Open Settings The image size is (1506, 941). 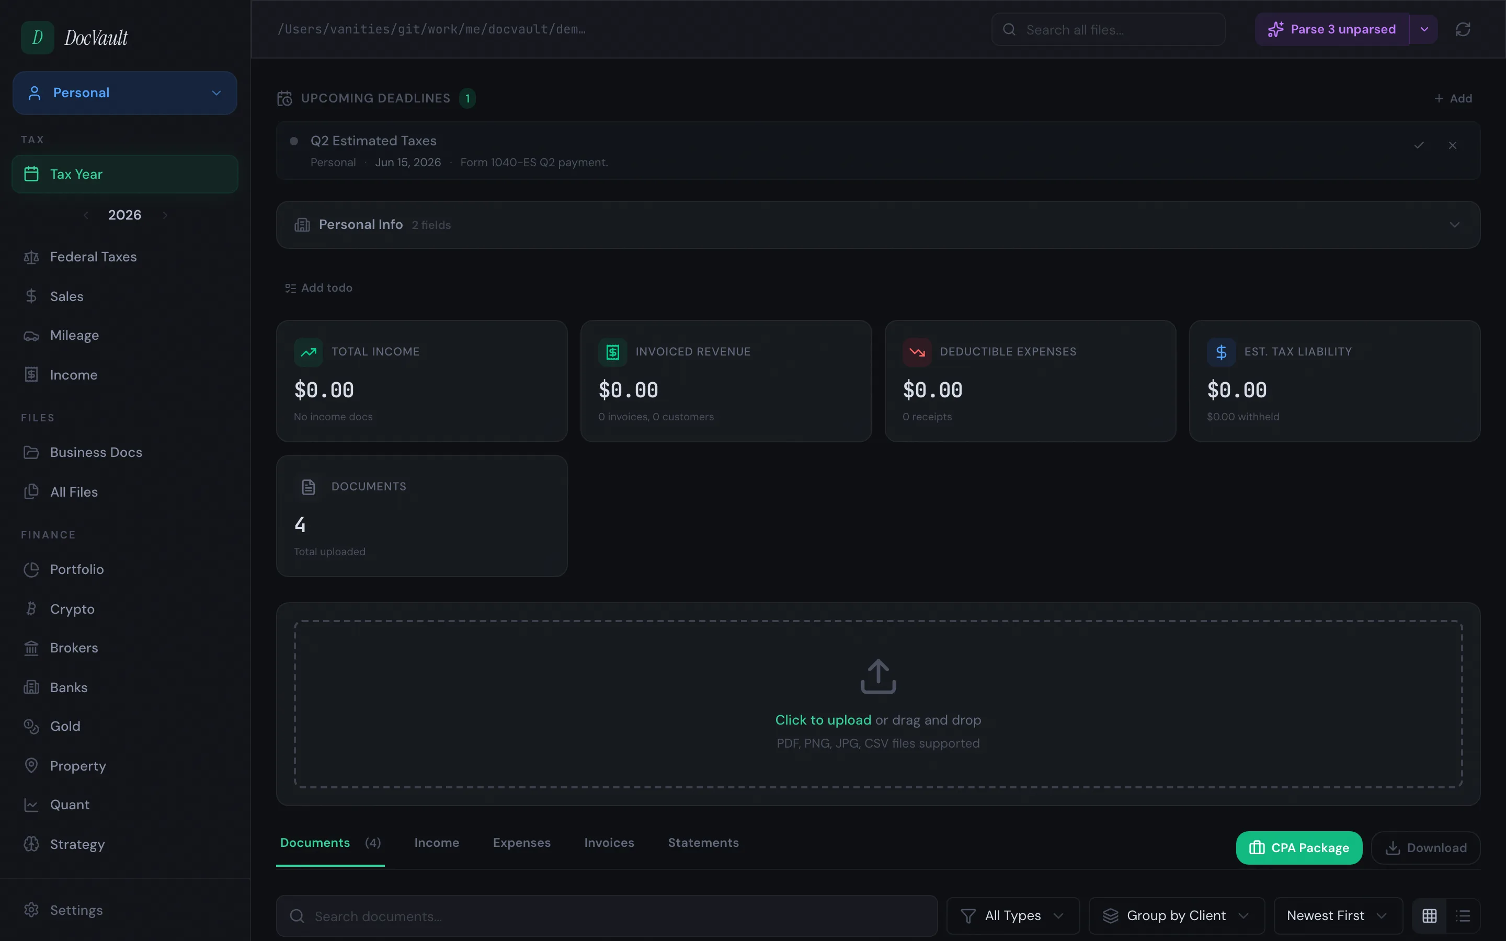tap(124, 910)
